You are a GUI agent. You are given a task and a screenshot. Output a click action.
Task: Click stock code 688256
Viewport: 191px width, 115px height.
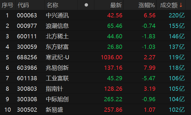click(x=27, y=57)
